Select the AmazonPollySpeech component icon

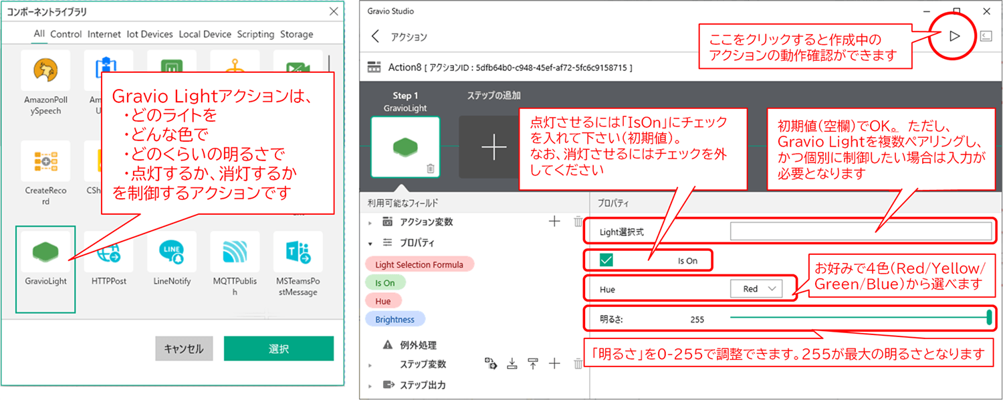click(x=45, y=70)
